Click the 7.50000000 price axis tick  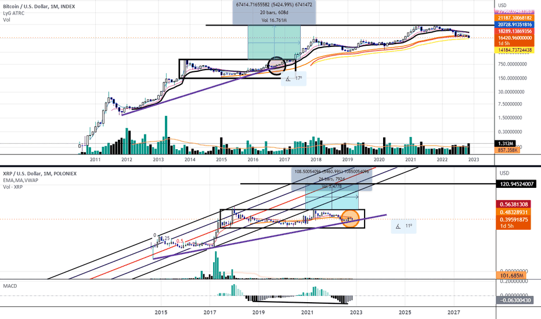click(x=510, y=104)
